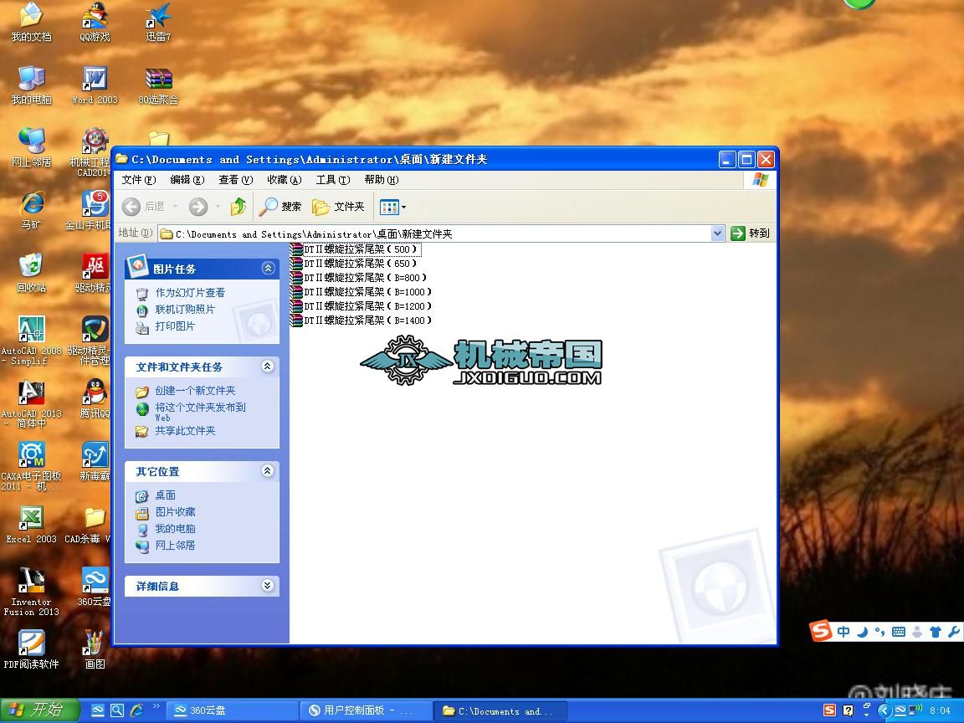Collapse the 图片任务 panel

coord(267,267)
